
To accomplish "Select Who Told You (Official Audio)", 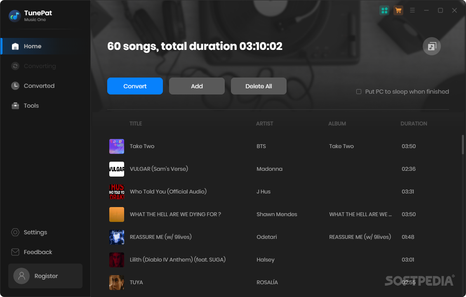I will (168, 191).
